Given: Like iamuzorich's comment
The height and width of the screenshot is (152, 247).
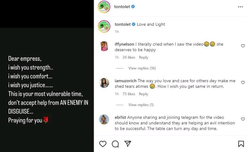Looking at the screenshot, I should (x=243, y=83).
